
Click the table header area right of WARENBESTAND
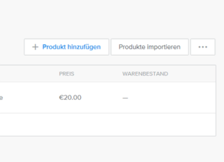tap(192, 74)
